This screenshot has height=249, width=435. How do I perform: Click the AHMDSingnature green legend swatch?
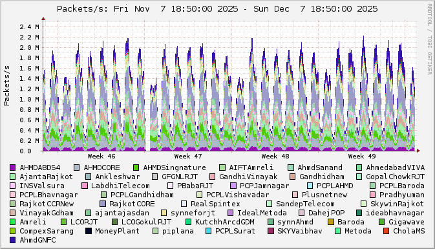tap(136, 168)
